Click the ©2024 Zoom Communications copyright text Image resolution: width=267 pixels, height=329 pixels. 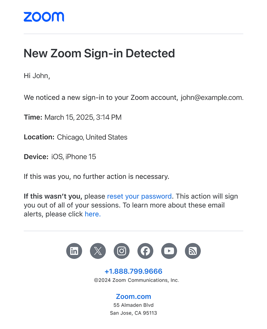136,280
